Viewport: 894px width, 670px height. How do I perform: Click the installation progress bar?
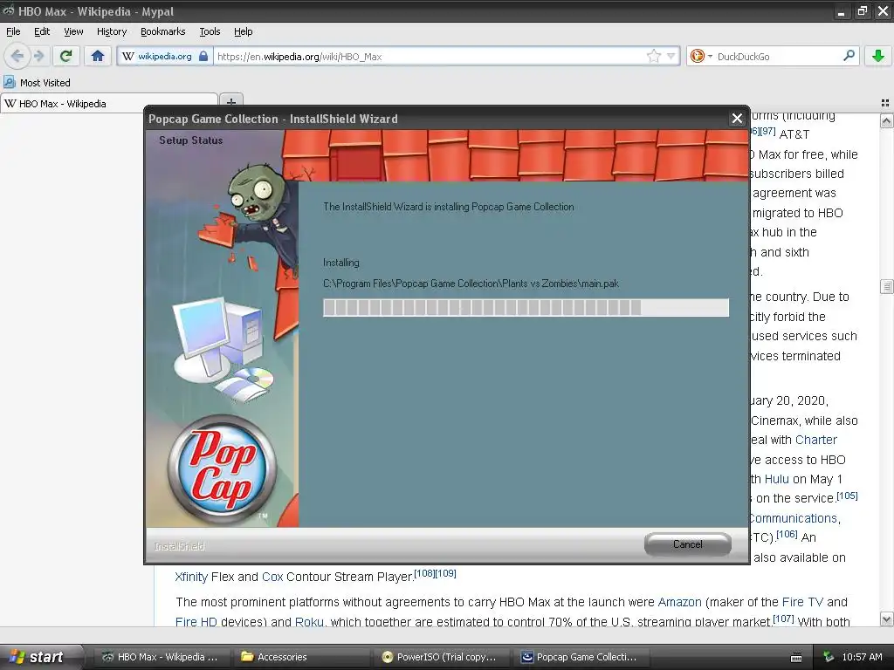(x=526, y=308)
